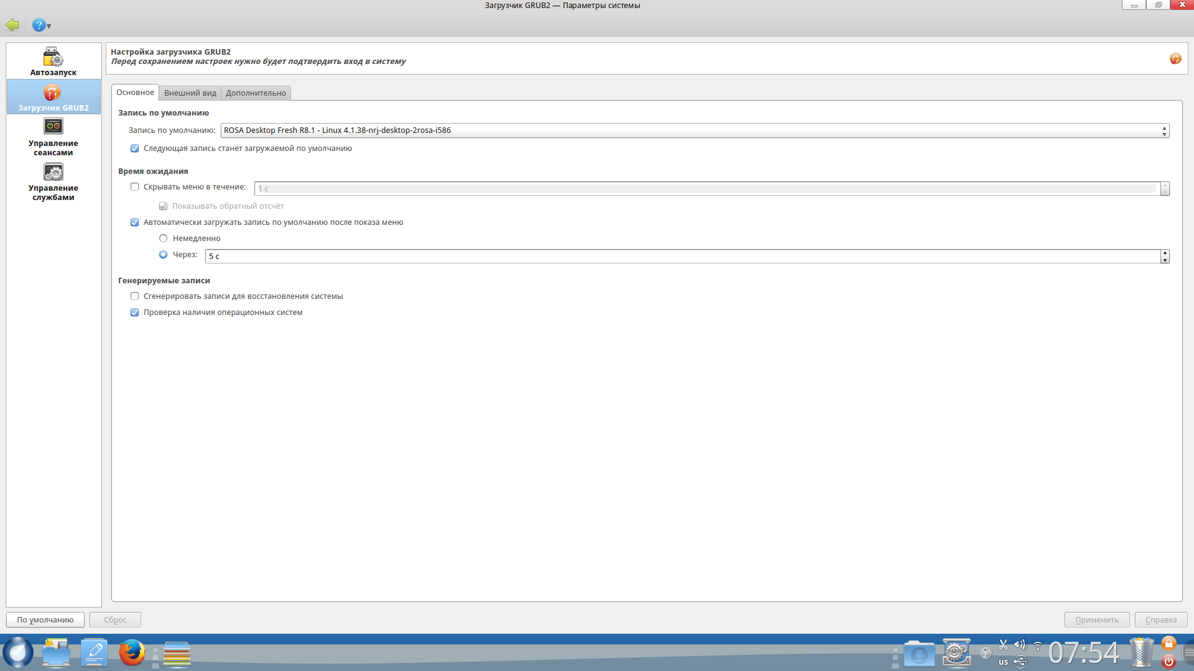This screenshot has height=671, width=1194.
Task: Launch Firefox from the taskbar
Action: tap(132, 653)
